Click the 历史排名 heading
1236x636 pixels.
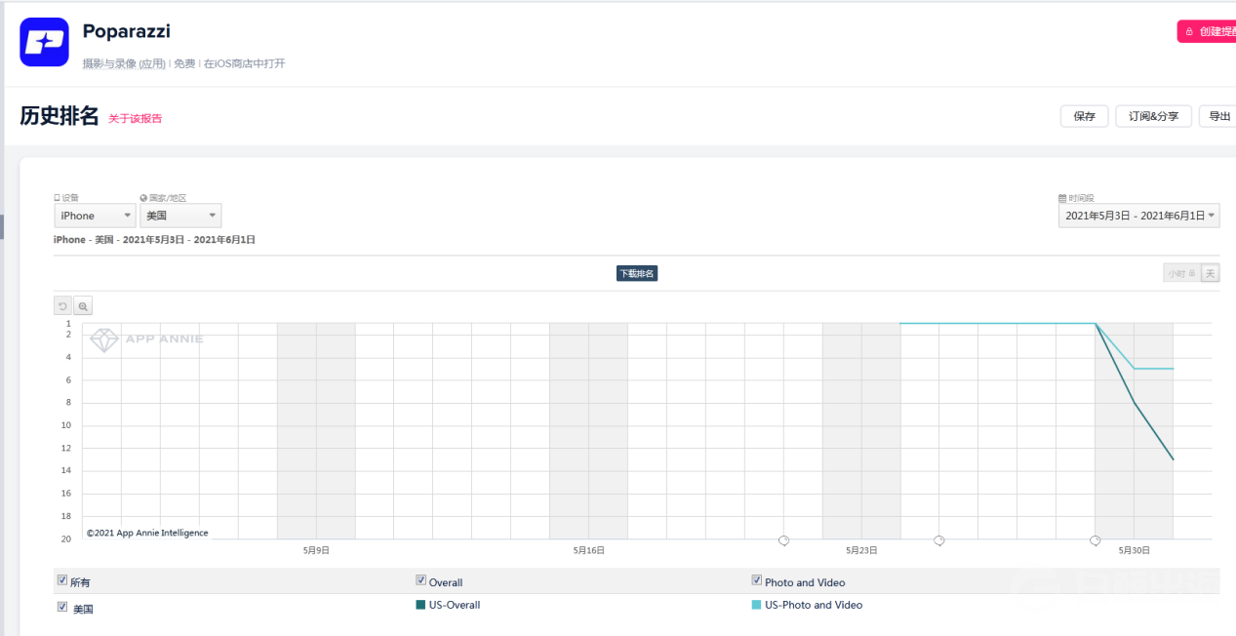tap(60, 116)
